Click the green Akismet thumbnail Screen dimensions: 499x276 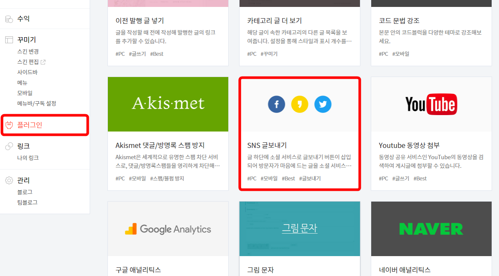[168, 104]
